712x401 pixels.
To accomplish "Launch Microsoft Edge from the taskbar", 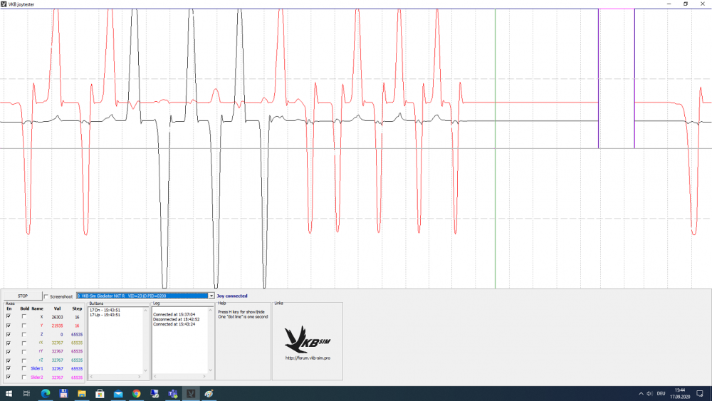I will click(46, 393).
